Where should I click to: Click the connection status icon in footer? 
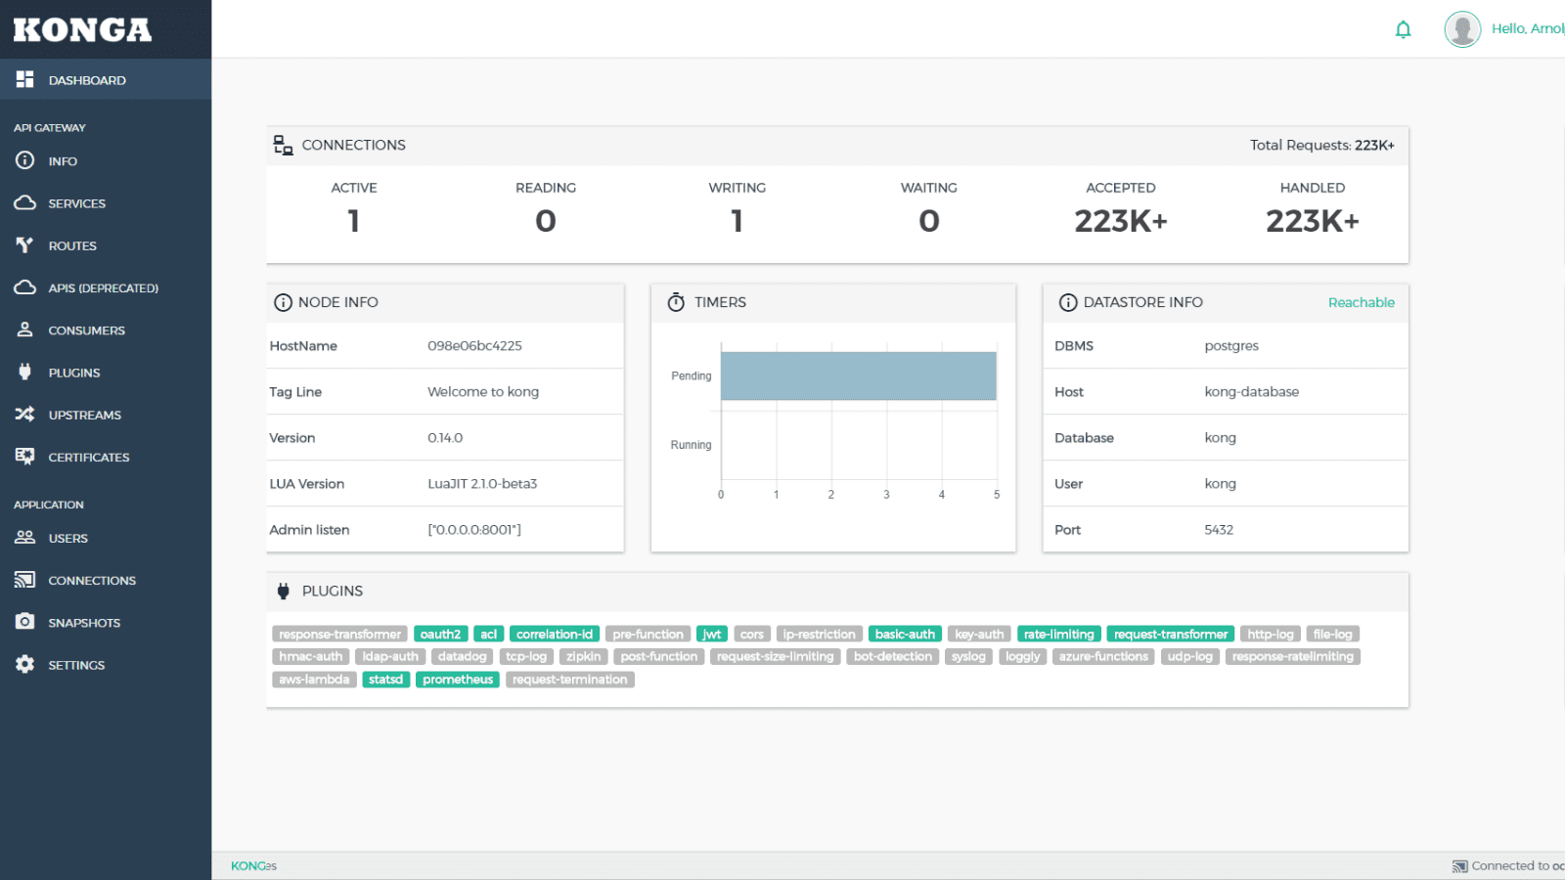tap(1460, 866)
